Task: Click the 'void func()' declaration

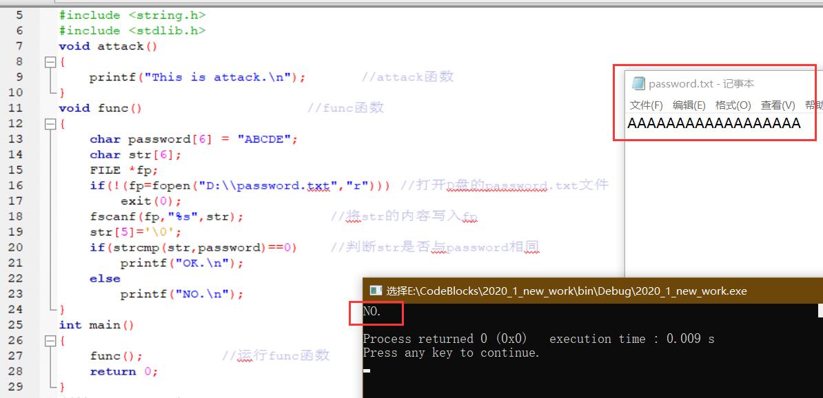Action: [x=100, y=108]
